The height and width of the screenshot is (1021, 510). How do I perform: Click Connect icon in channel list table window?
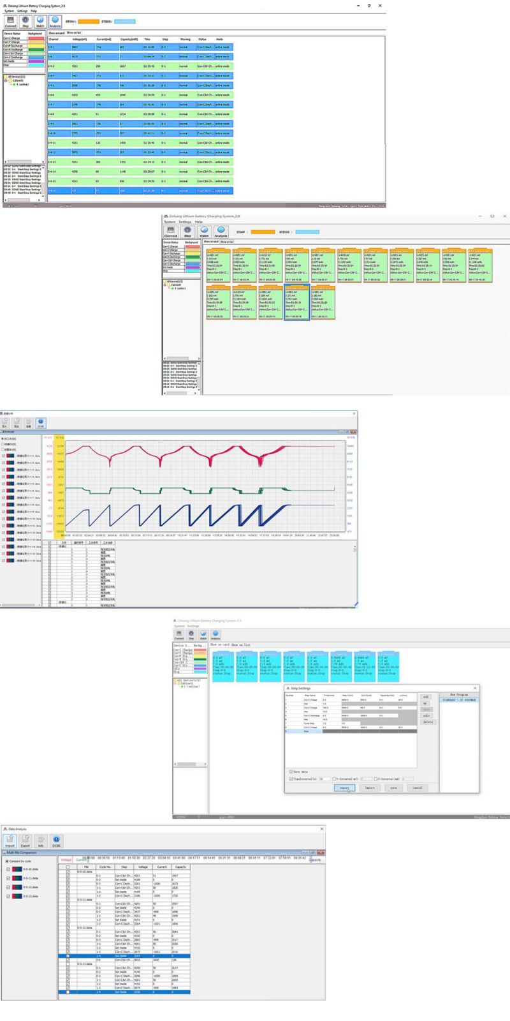(11, 22)
